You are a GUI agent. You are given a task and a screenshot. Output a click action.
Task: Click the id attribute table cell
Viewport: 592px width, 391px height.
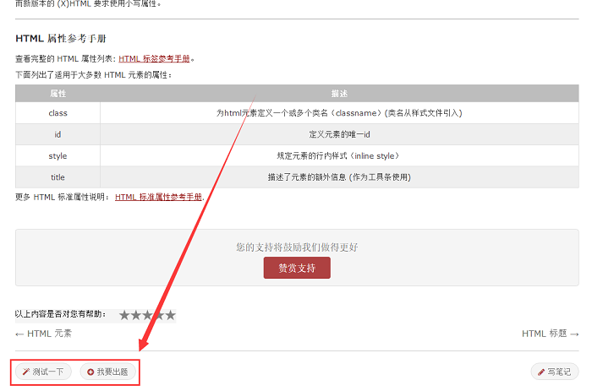click(58, 134)
